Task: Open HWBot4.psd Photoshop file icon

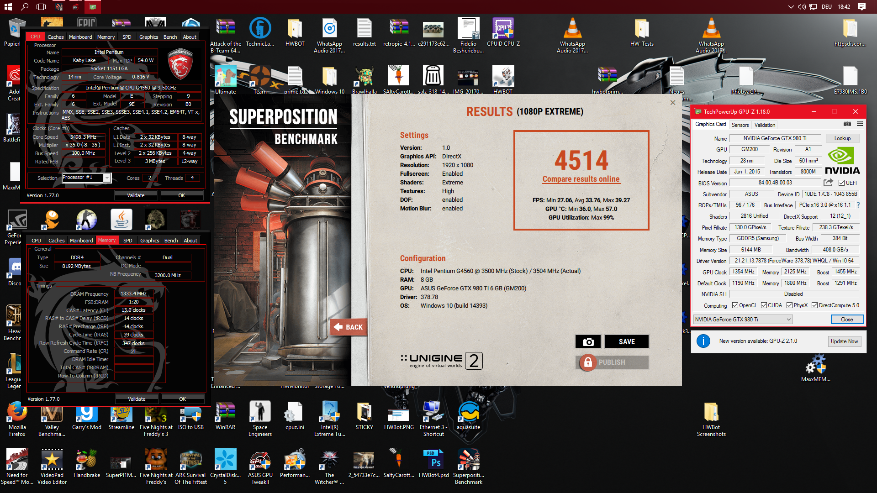Action: [x=433, y=464]
